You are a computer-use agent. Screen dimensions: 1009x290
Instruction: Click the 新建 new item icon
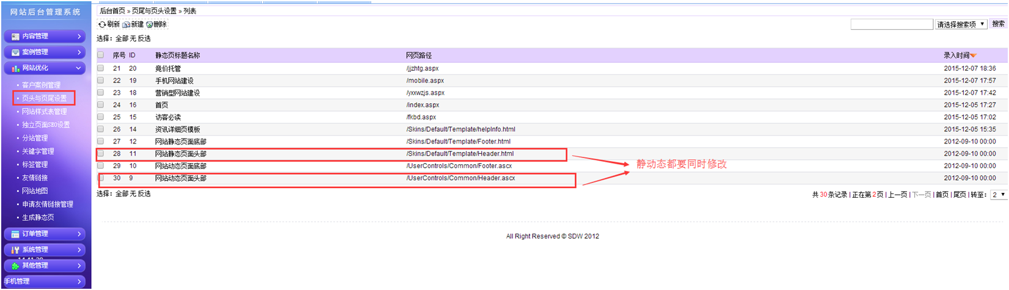[126, 25]
